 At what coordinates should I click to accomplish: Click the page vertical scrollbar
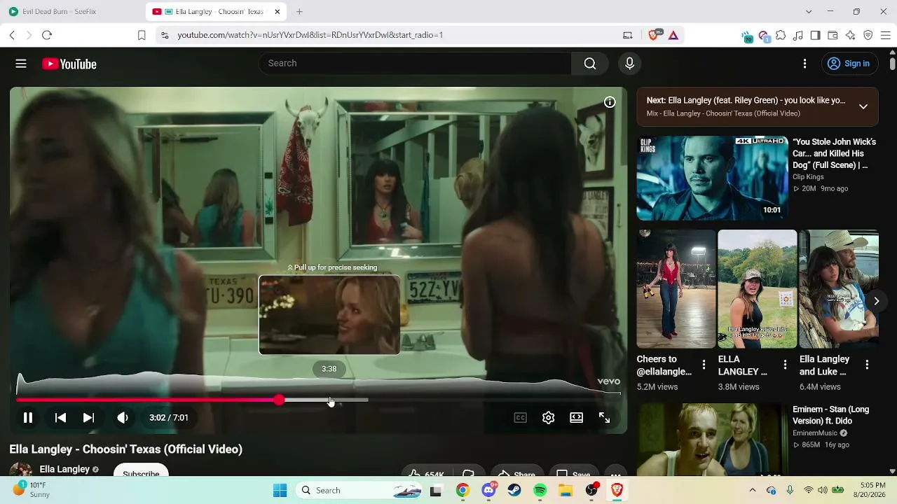point(892,64)
